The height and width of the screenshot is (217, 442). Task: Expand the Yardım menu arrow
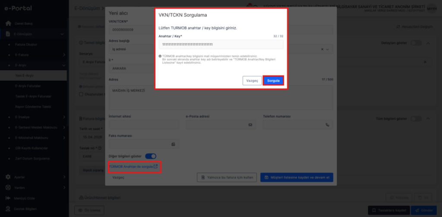point(64,188)
